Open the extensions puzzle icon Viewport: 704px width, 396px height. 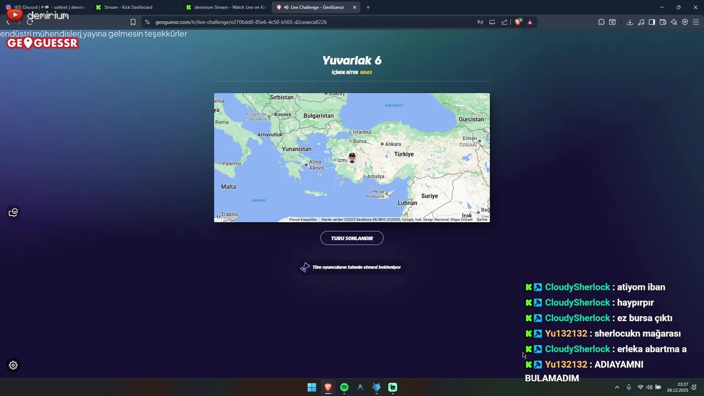[601, 22]
